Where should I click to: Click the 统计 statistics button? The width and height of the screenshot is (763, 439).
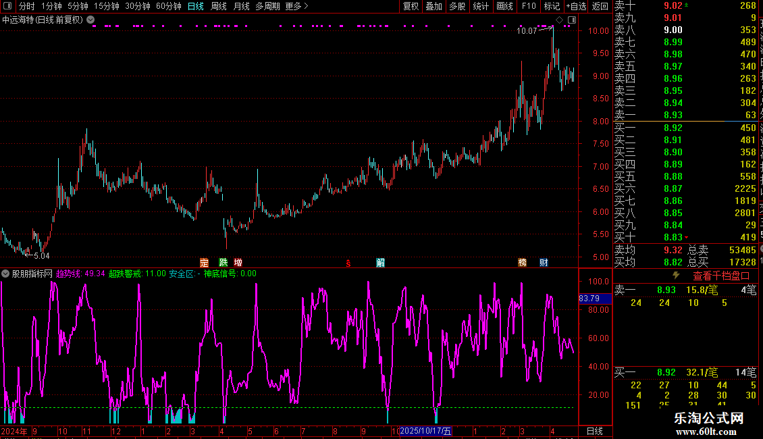pos(481,6)
